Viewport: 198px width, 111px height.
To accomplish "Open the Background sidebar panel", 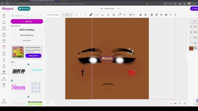I will pos(4,72).
